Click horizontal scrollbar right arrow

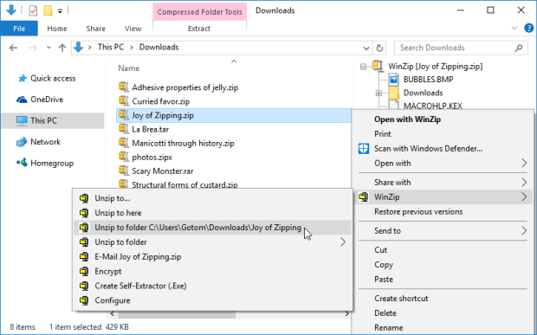[x=347, y=313]
